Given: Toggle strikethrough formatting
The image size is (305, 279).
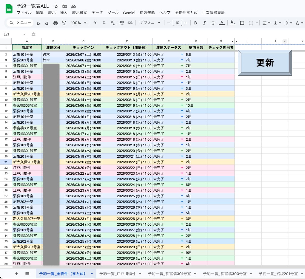Looking at the screenshot, I should 213,23.
